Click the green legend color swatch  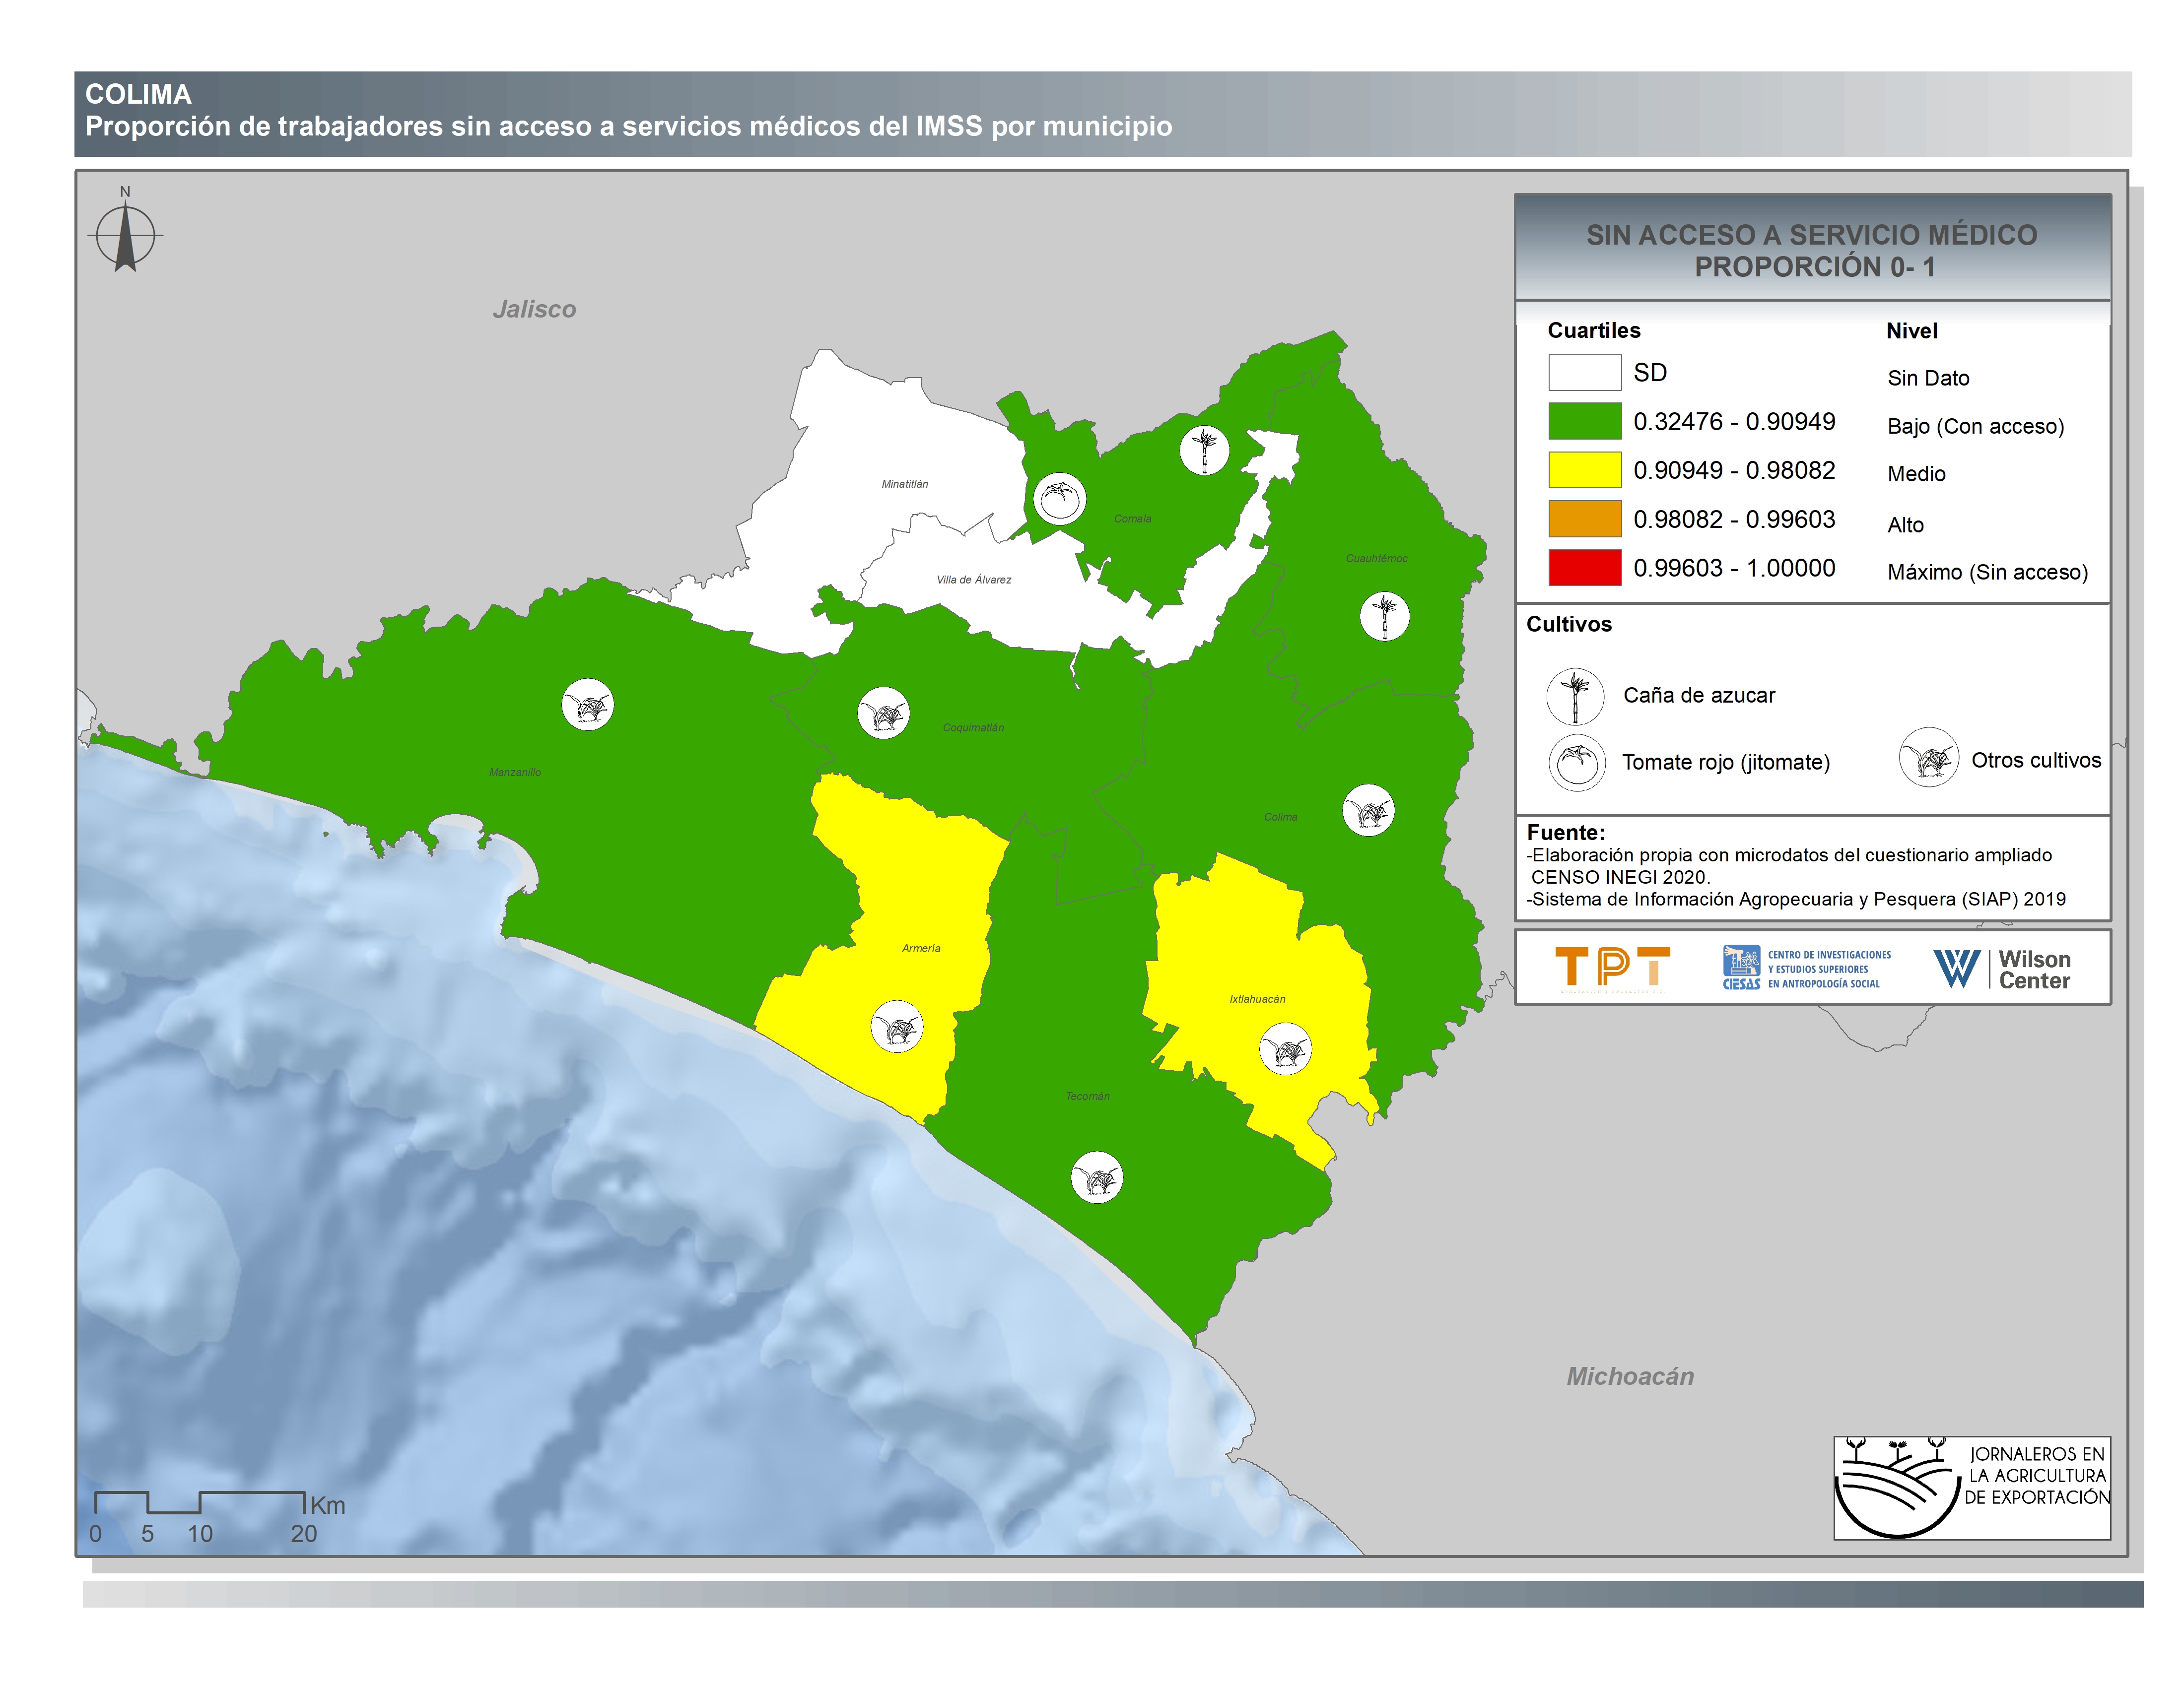[1584, 421]
